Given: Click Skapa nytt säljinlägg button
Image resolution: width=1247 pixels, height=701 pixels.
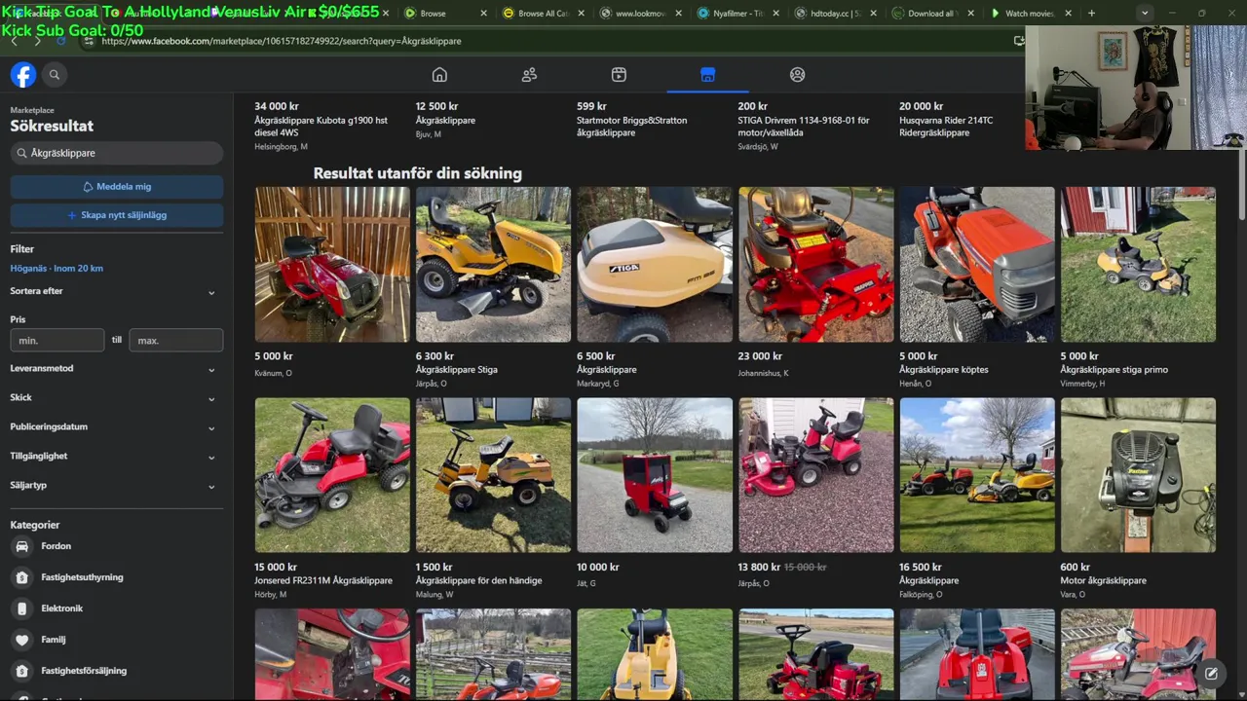Looking at the screenshot, I should 117,215.
